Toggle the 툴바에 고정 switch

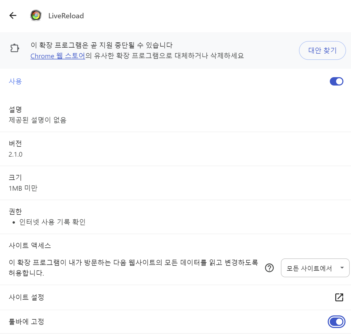coord(336,322)
